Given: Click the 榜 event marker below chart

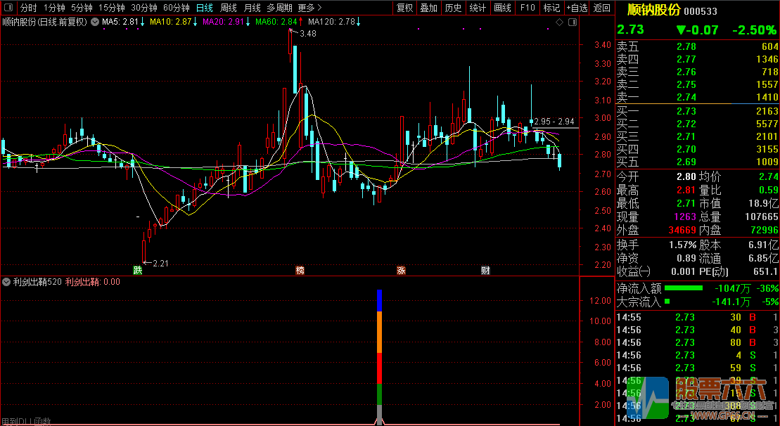Looking at the screenshot, I should [300, 271].
